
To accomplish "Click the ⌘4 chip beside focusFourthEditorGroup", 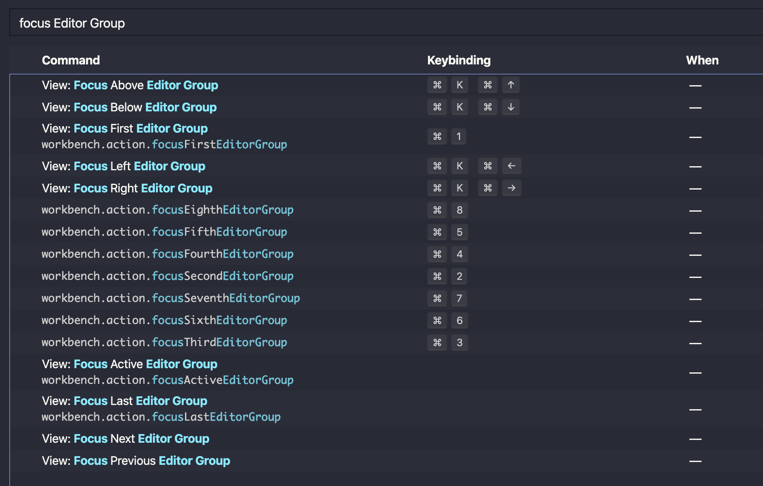I will (x=447, y=254).
